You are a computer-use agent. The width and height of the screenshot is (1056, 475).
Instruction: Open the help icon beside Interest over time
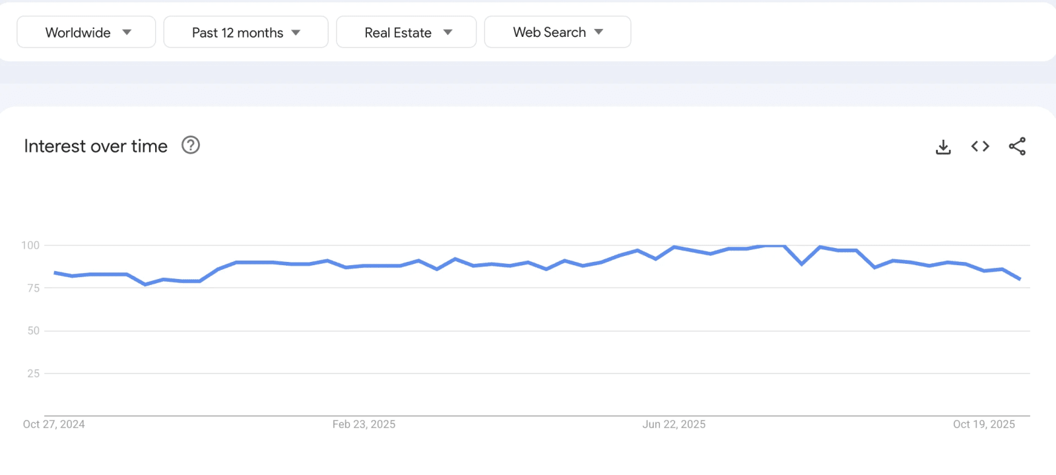(x=191, y=145)
